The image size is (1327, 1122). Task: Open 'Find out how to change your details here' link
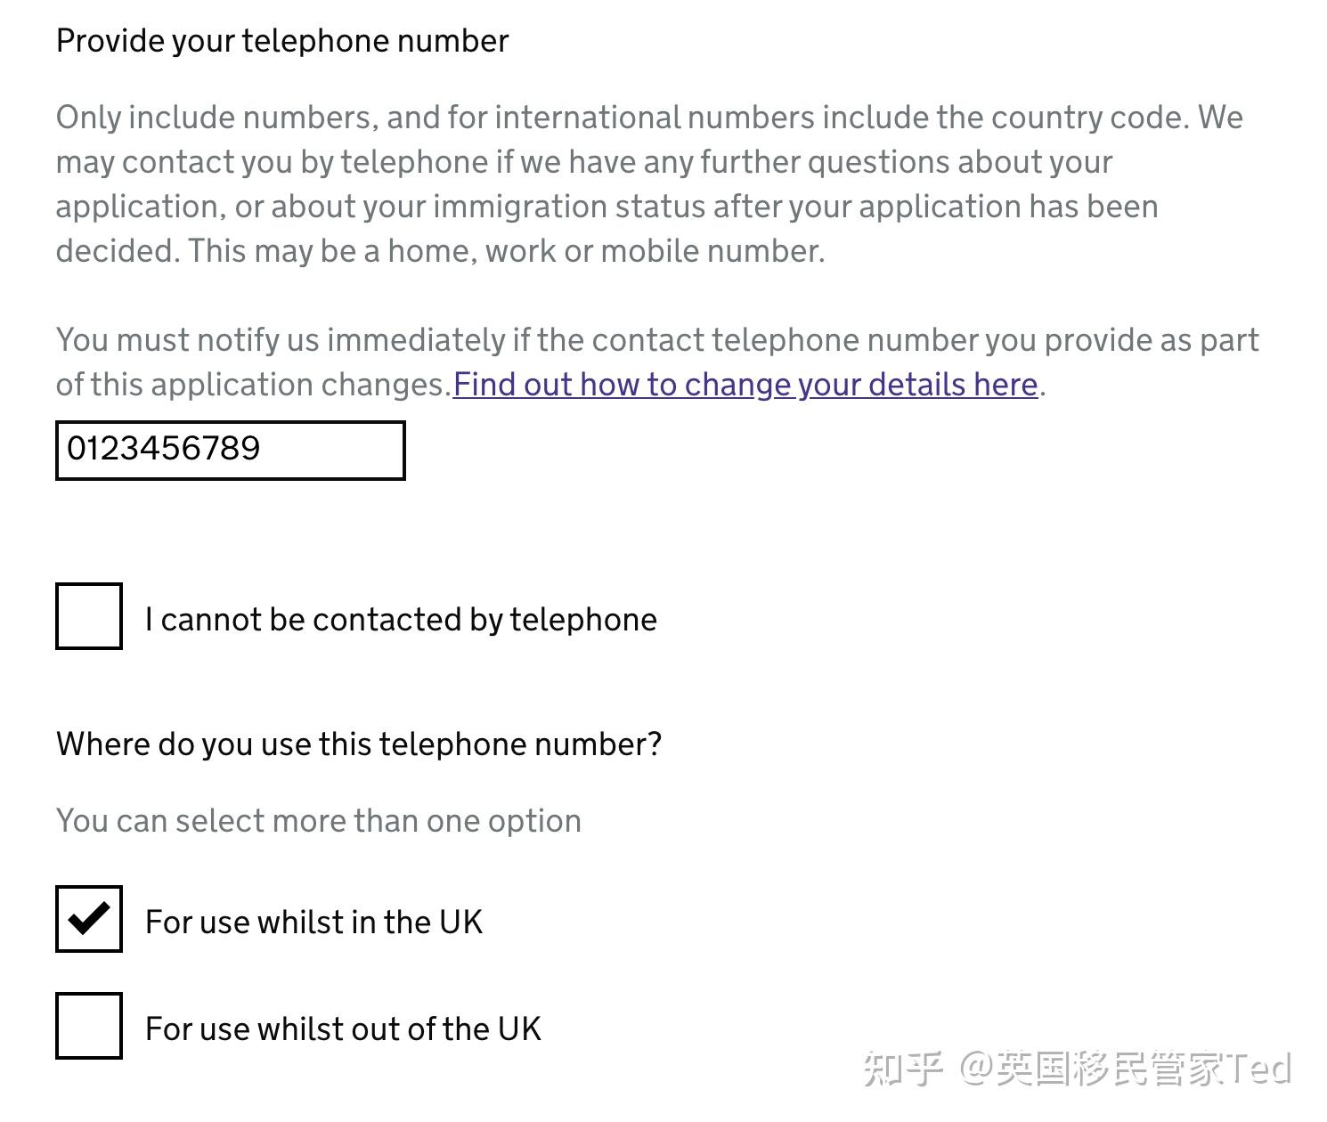(x=746, y=384)
